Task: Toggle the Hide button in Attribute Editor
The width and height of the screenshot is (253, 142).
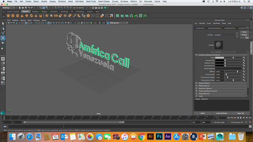Action: 247,38
